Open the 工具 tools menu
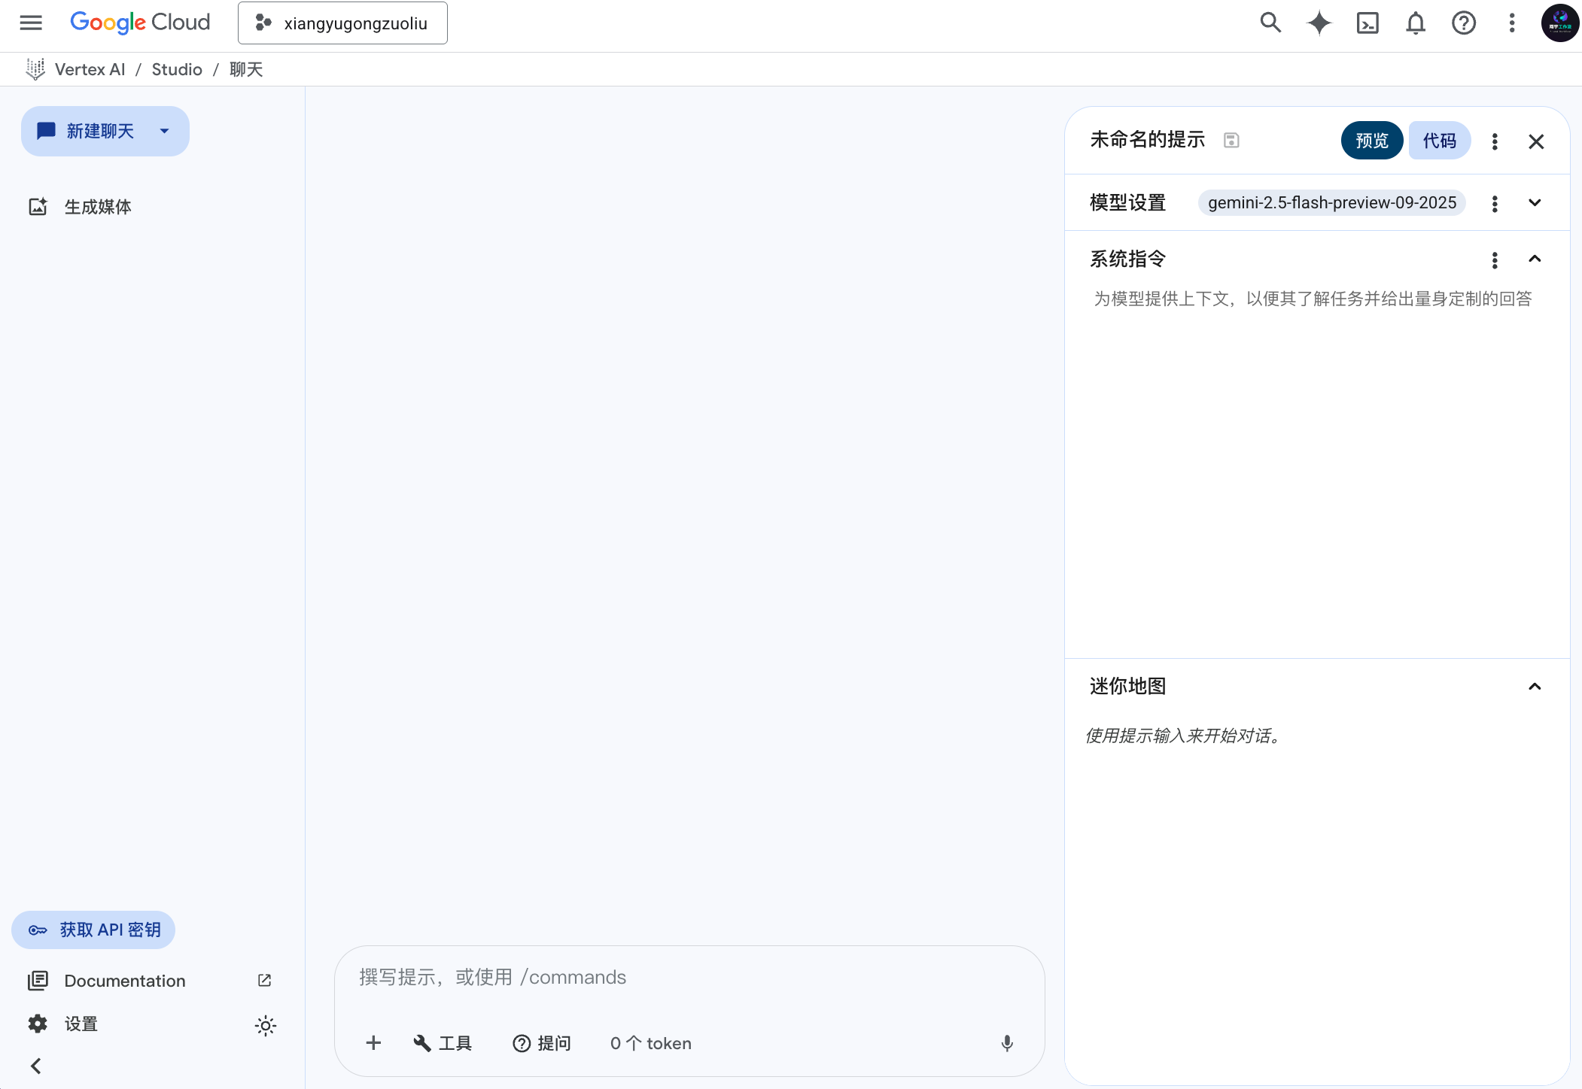 tap(443, 1043)
